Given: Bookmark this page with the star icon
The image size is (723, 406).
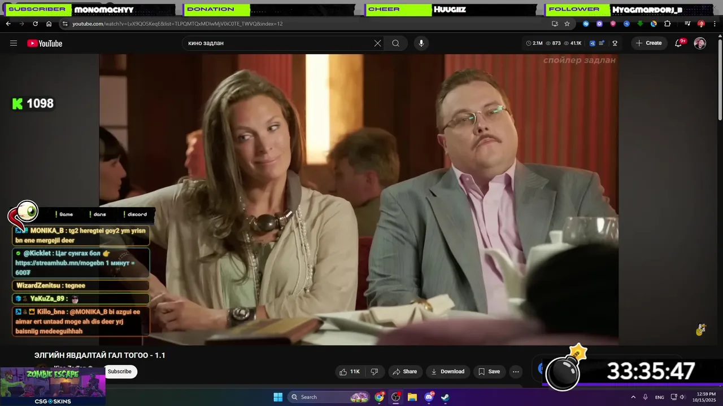Looking at the screenshot, I should click(x=567, y=24).
